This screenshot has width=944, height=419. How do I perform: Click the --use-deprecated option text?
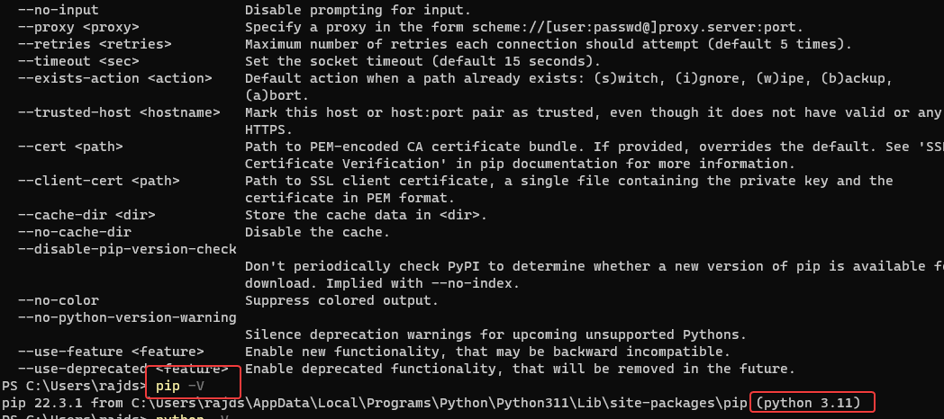click(x=82, y=369)
